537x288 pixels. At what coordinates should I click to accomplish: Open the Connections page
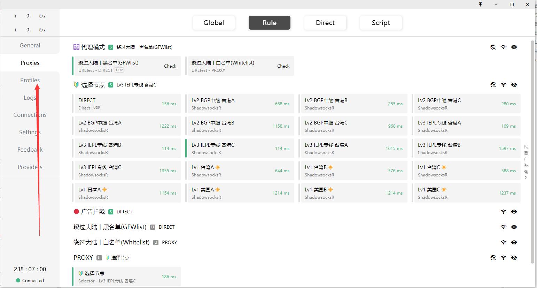pyautogui.click(x=30, y=115)
